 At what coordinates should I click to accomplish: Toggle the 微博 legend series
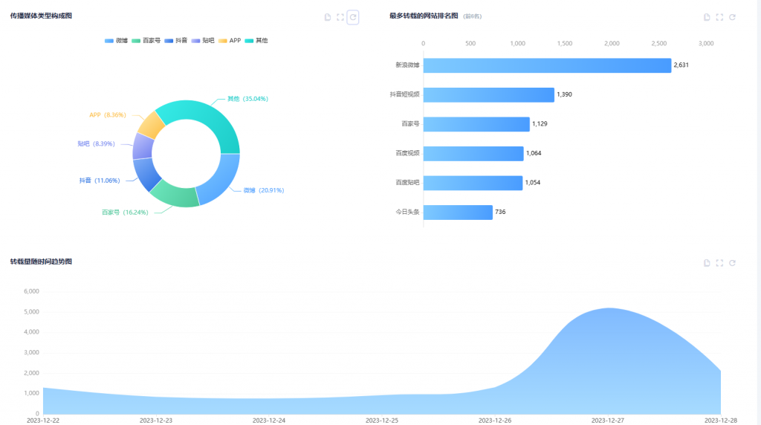117,41
